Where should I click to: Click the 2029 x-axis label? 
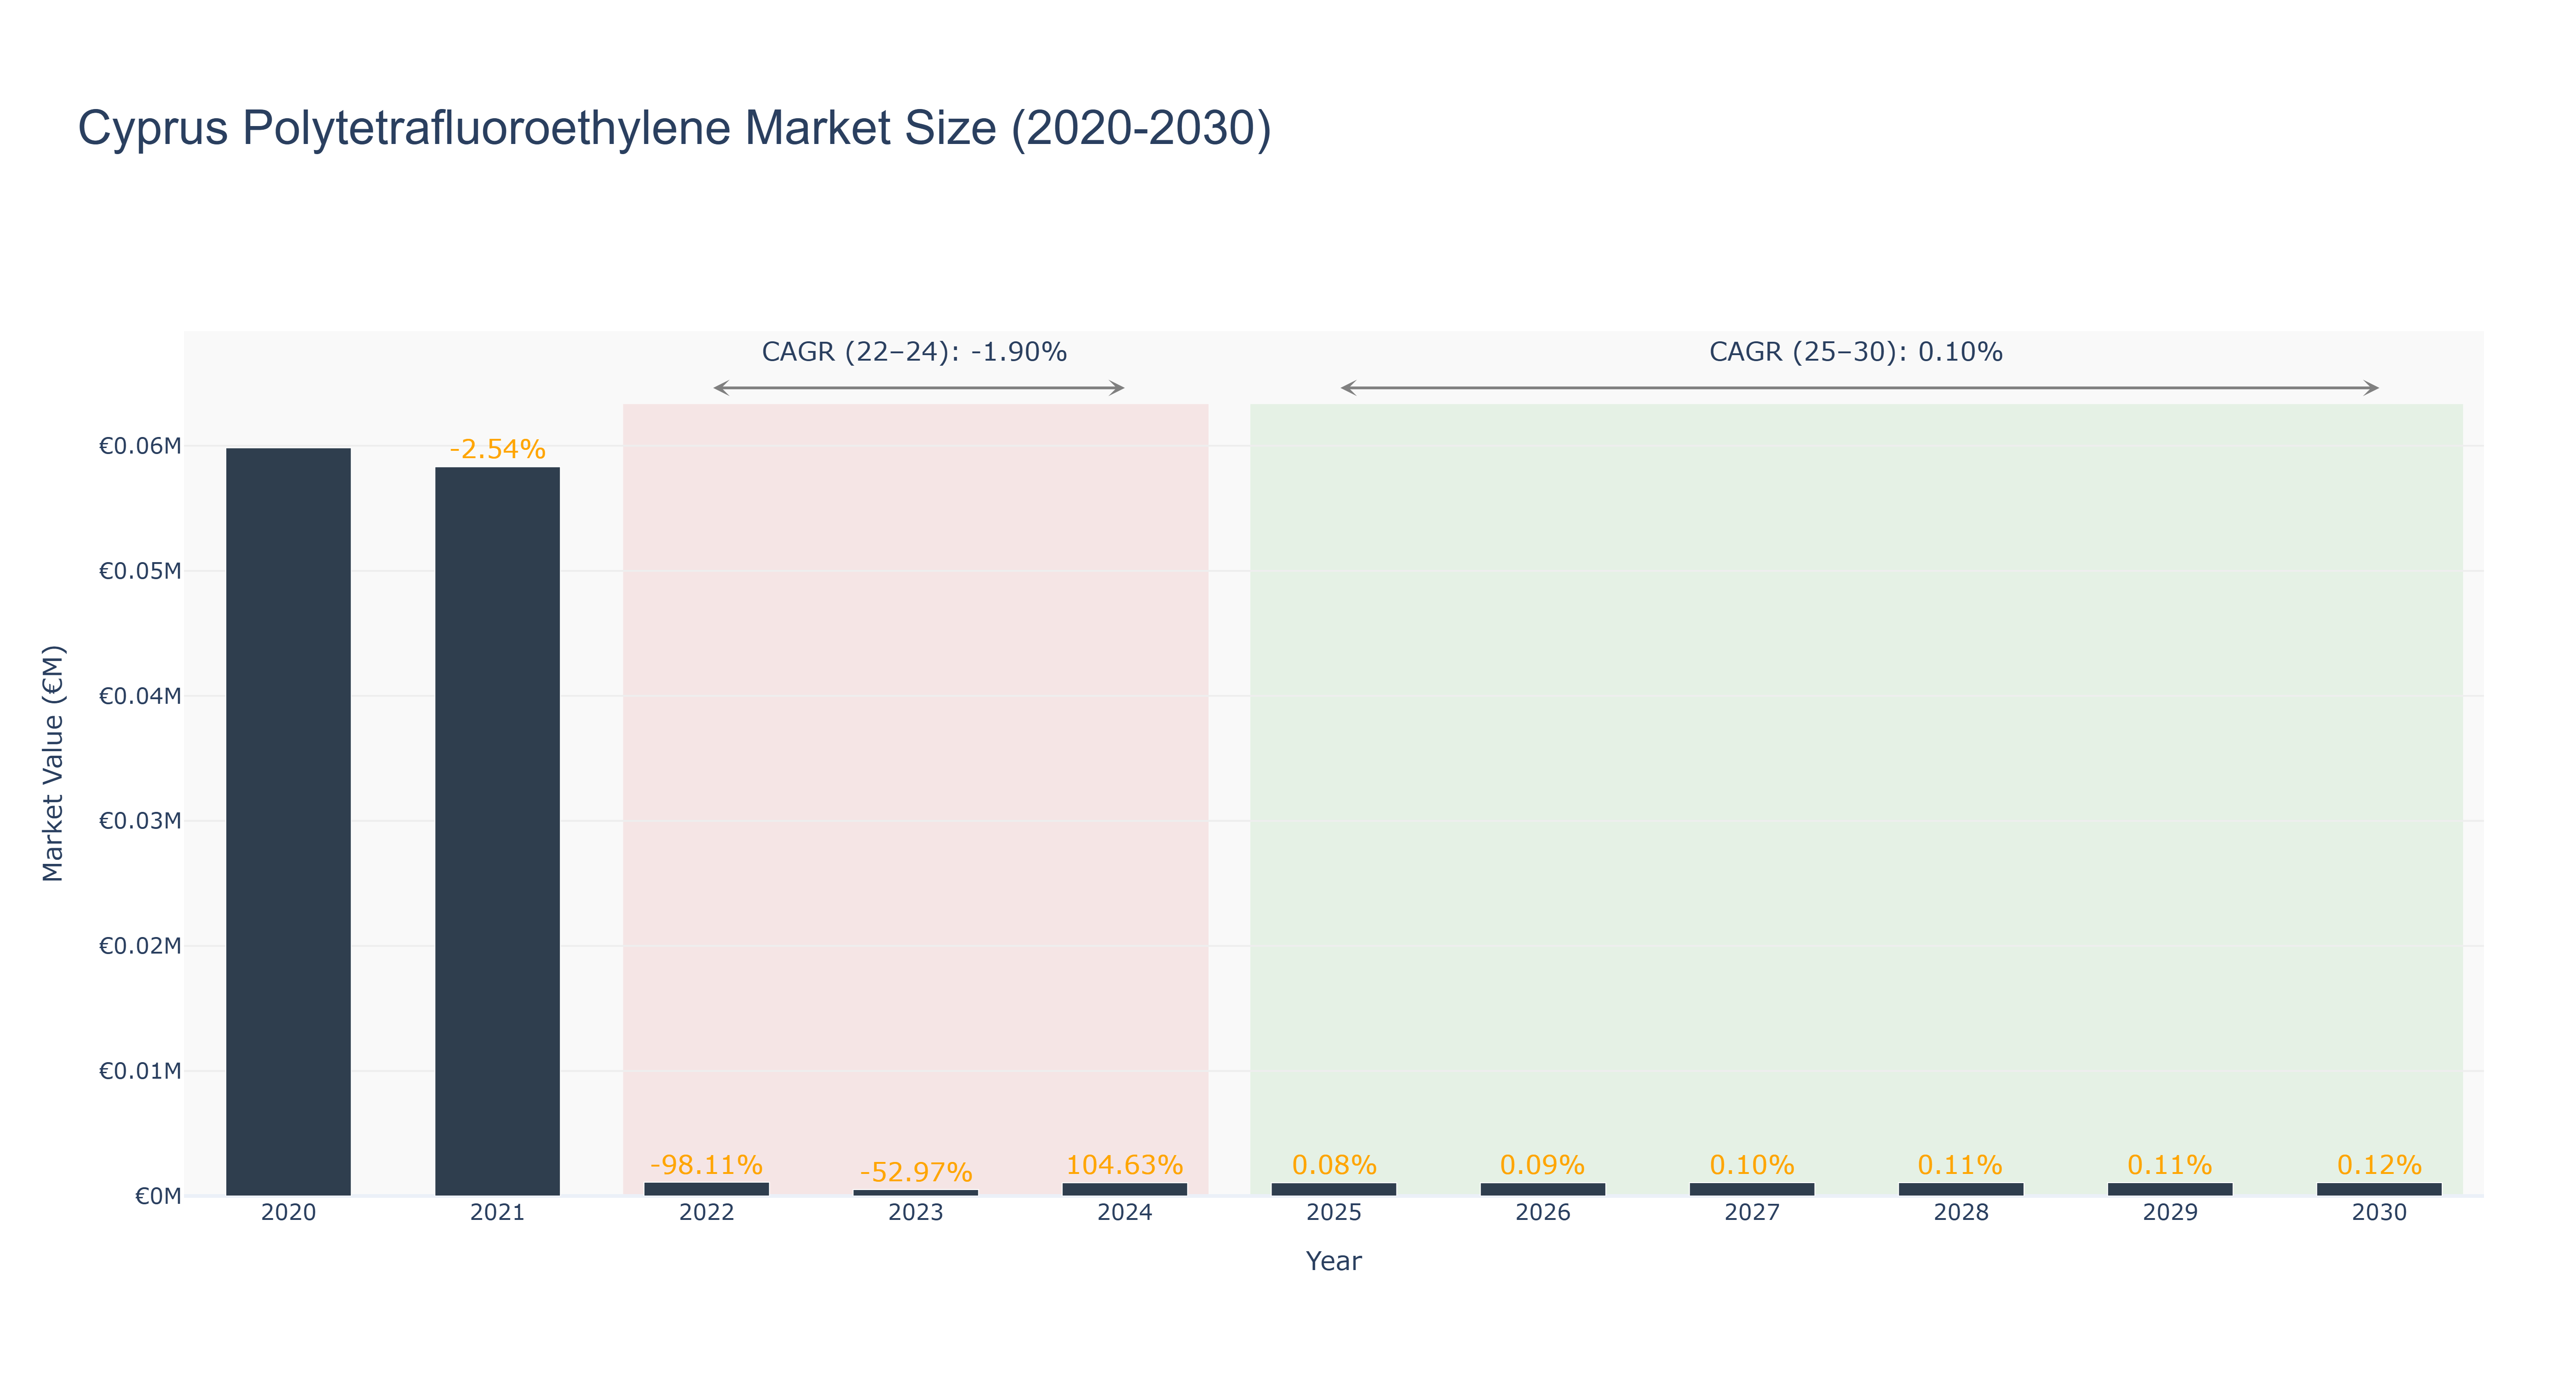pyautogui.click(x=2170, y=1213)
